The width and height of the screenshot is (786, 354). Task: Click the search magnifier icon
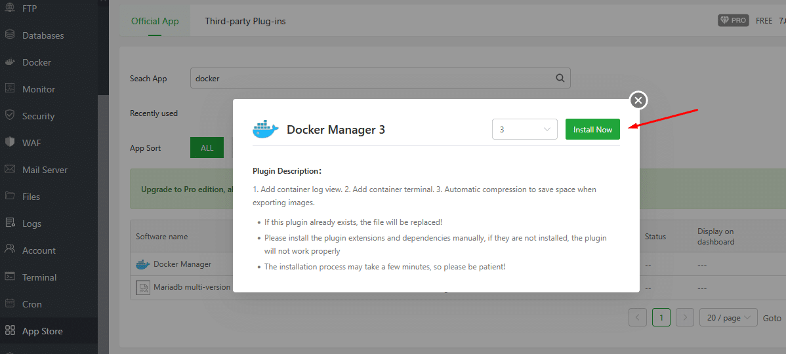[560, 78]
